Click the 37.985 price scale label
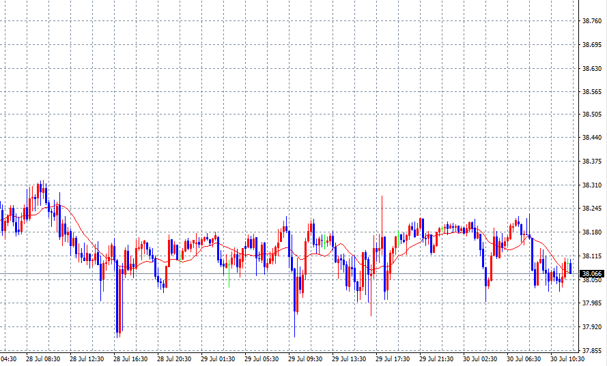607x366 pixels. tap(591, 303)
